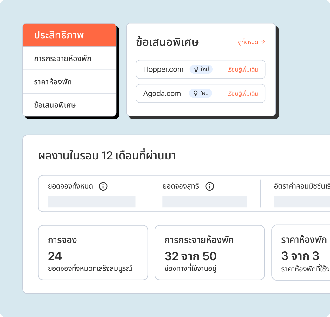Open the การจอง card showing 24

coord(93,253)
